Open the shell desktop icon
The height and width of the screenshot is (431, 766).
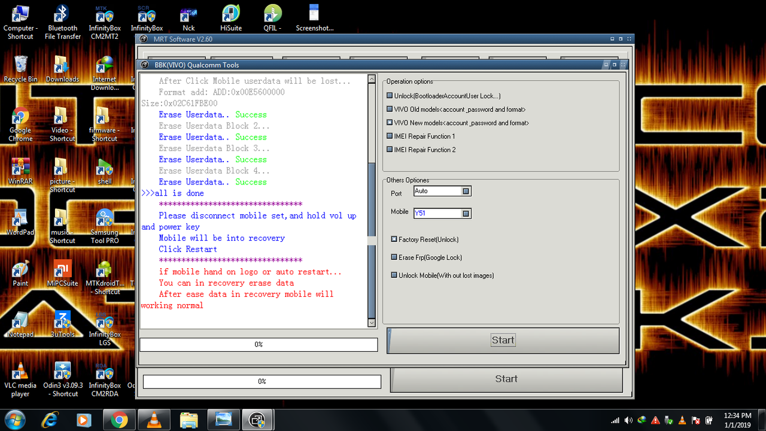[x=104, y=171]
